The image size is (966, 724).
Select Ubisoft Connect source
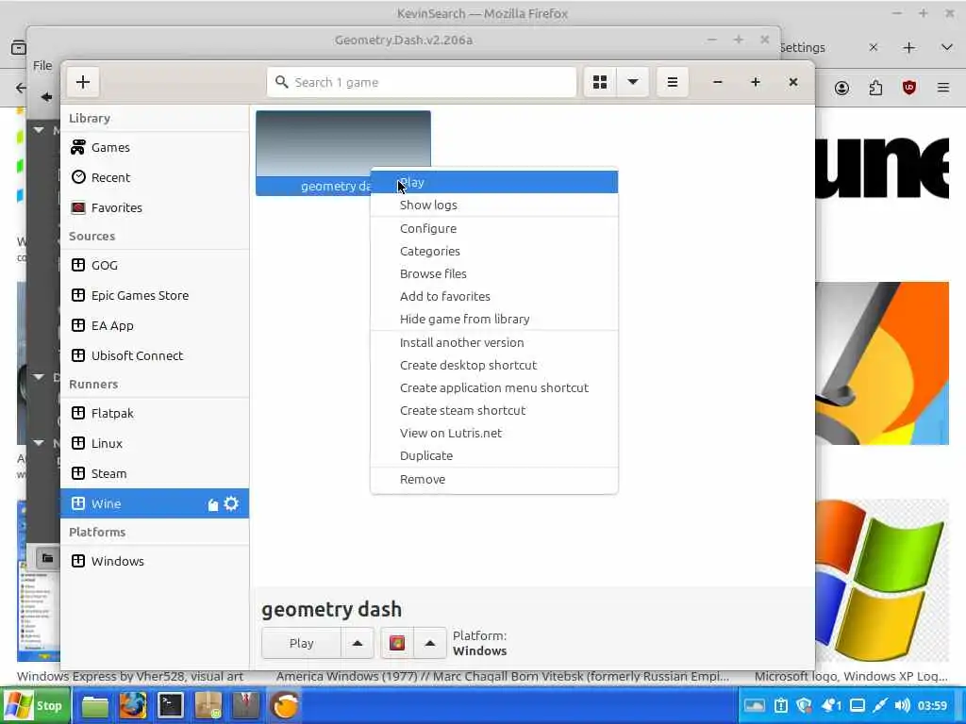[x=155, y=355]
